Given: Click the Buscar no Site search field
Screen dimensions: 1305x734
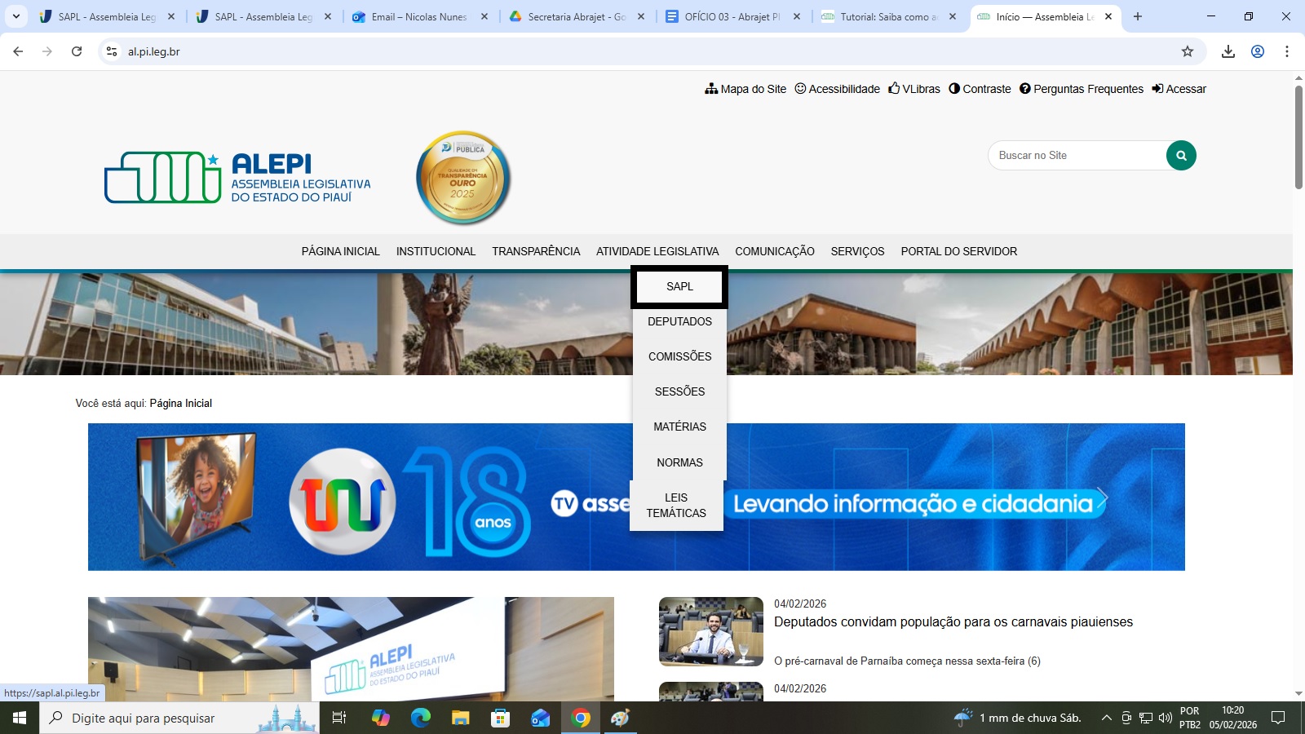Looking at the screenshot, I should coord(1077,155).
